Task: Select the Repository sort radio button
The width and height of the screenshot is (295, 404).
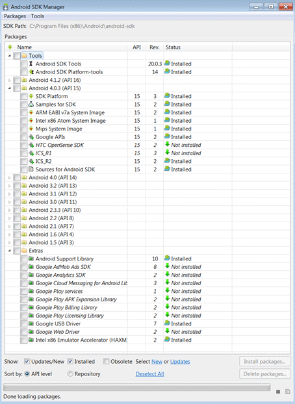Action: pos(70,373)
